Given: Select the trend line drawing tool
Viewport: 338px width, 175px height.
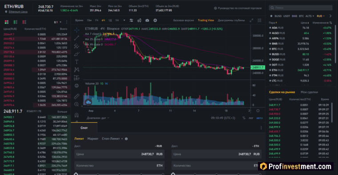Looking at the screenshot, I should pos(77,38).
